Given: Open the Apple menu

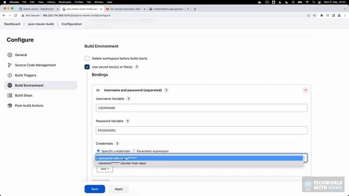Looking at the screenshot, I should (5, 2).
